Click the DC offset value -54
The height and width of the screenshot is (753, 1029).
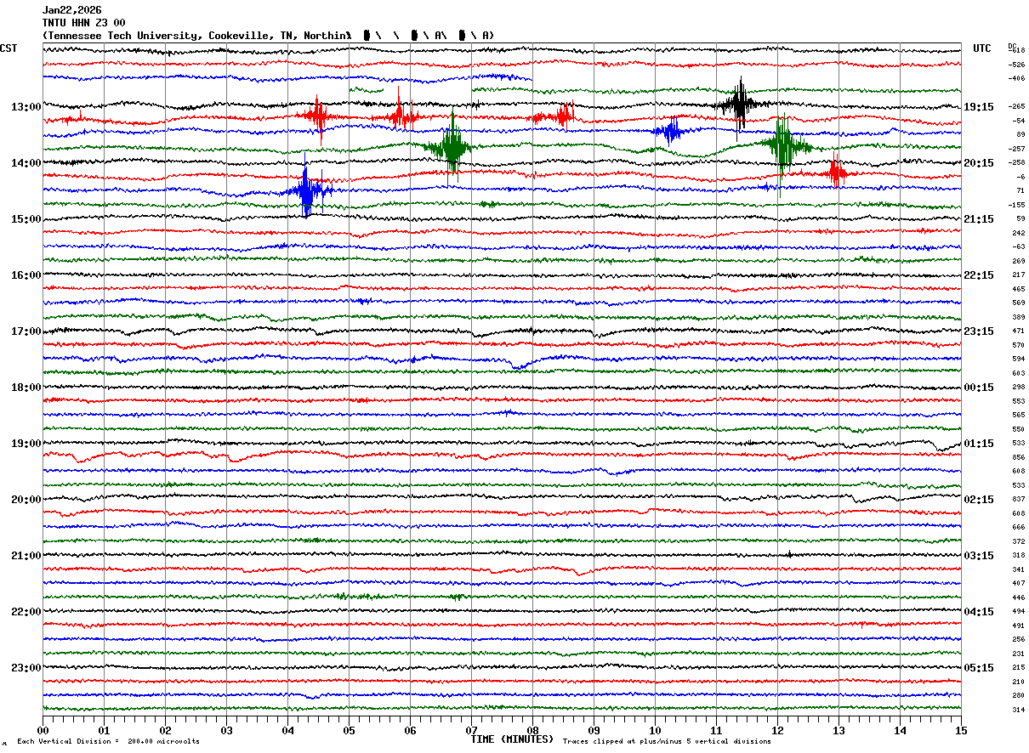[x=1018, y=121]
